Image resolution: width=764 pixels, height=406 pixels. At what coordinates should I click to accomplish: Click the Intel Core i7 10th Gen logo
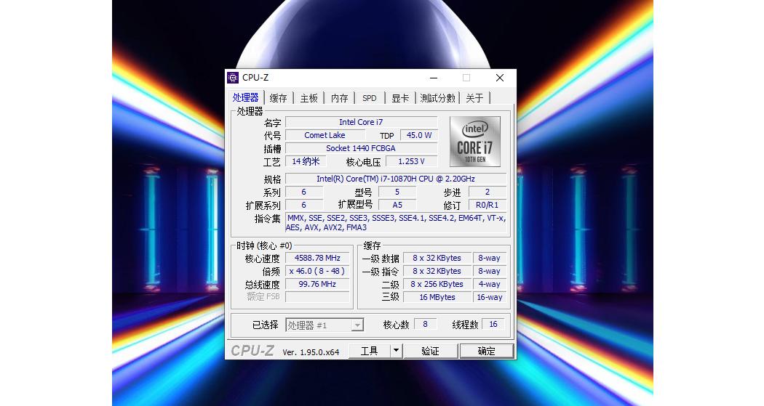click(475, 142)
